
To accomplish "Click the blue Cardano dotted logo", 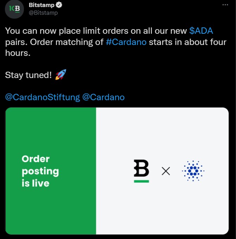I will click(193, 171).
